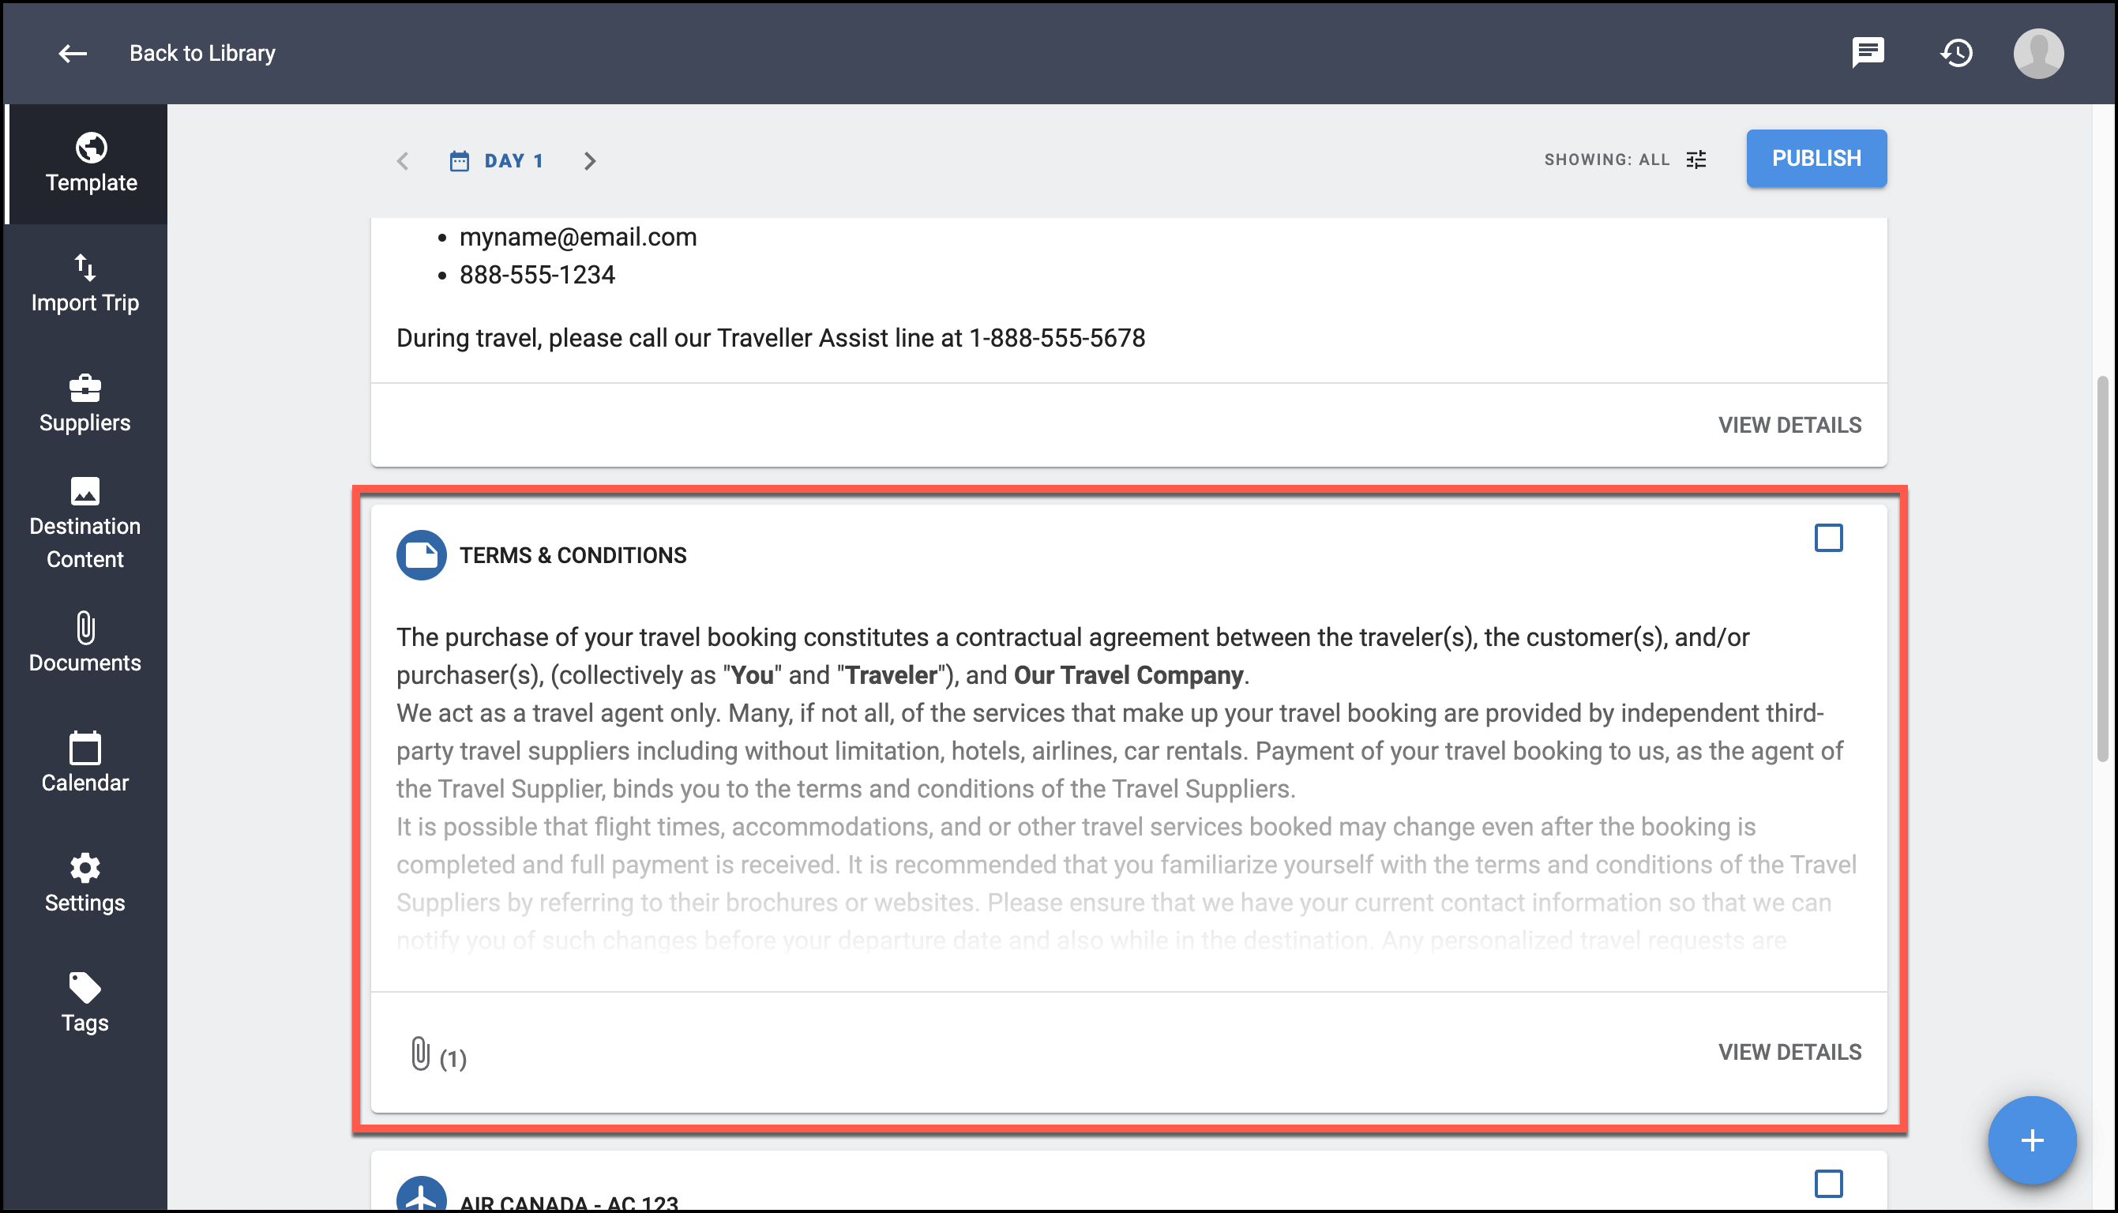Go to next day chevron
This screenshot has height=1213, width=2118.
590,161
